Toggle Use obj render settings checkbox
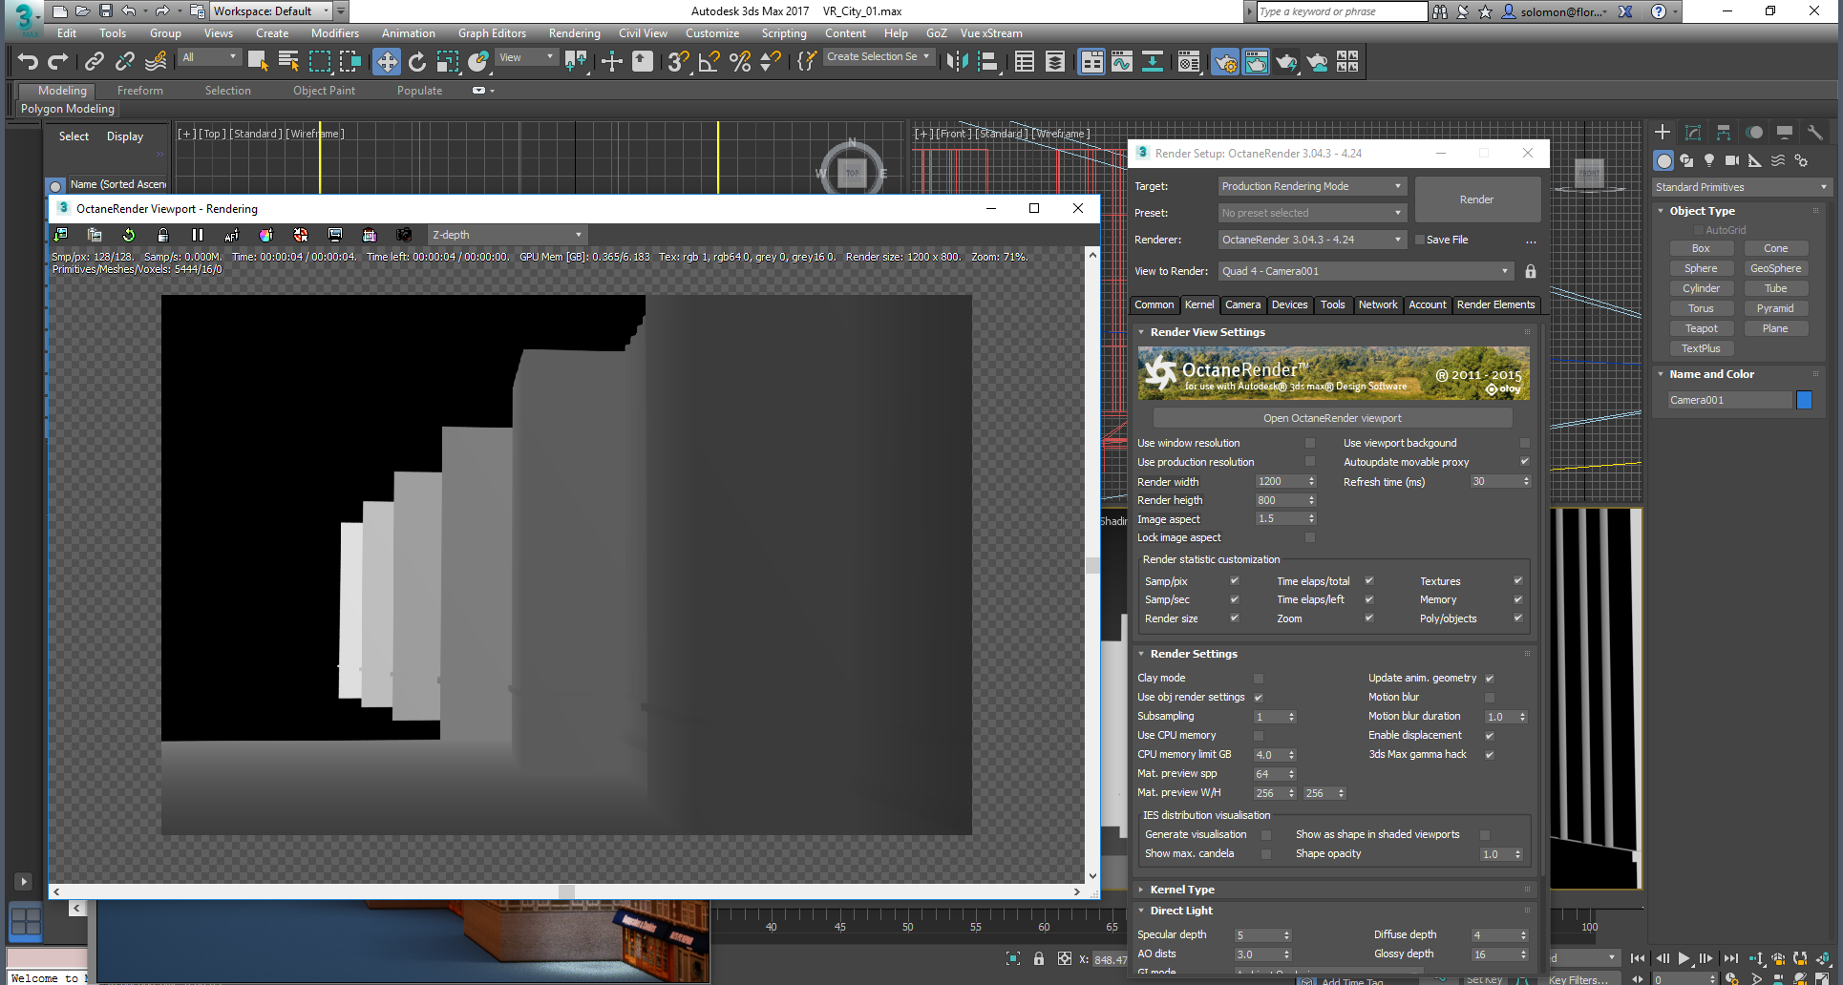 coord(1259,698)
